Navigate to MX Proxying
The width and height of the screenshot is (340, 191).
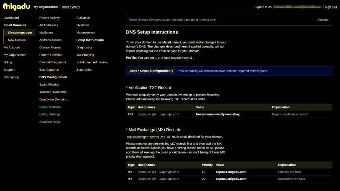click(x=85, y=55)
